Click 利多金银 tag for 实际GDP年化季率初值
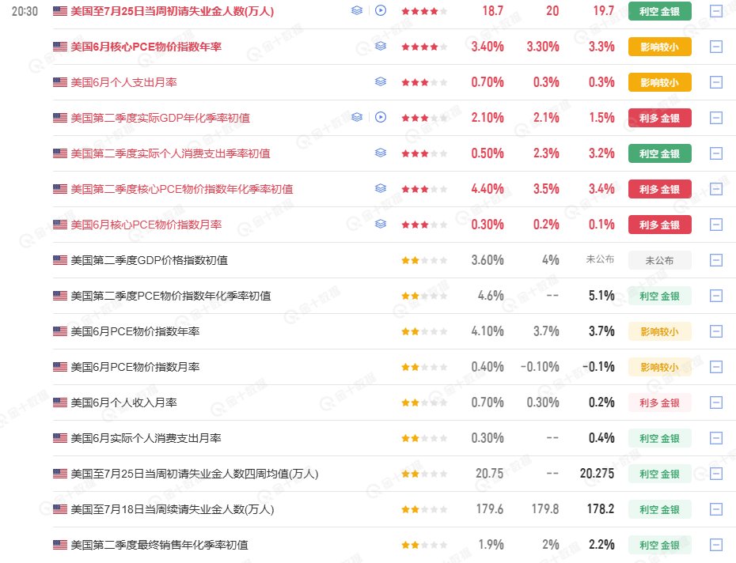Viewport: 736px width, 563px height. 659,119
